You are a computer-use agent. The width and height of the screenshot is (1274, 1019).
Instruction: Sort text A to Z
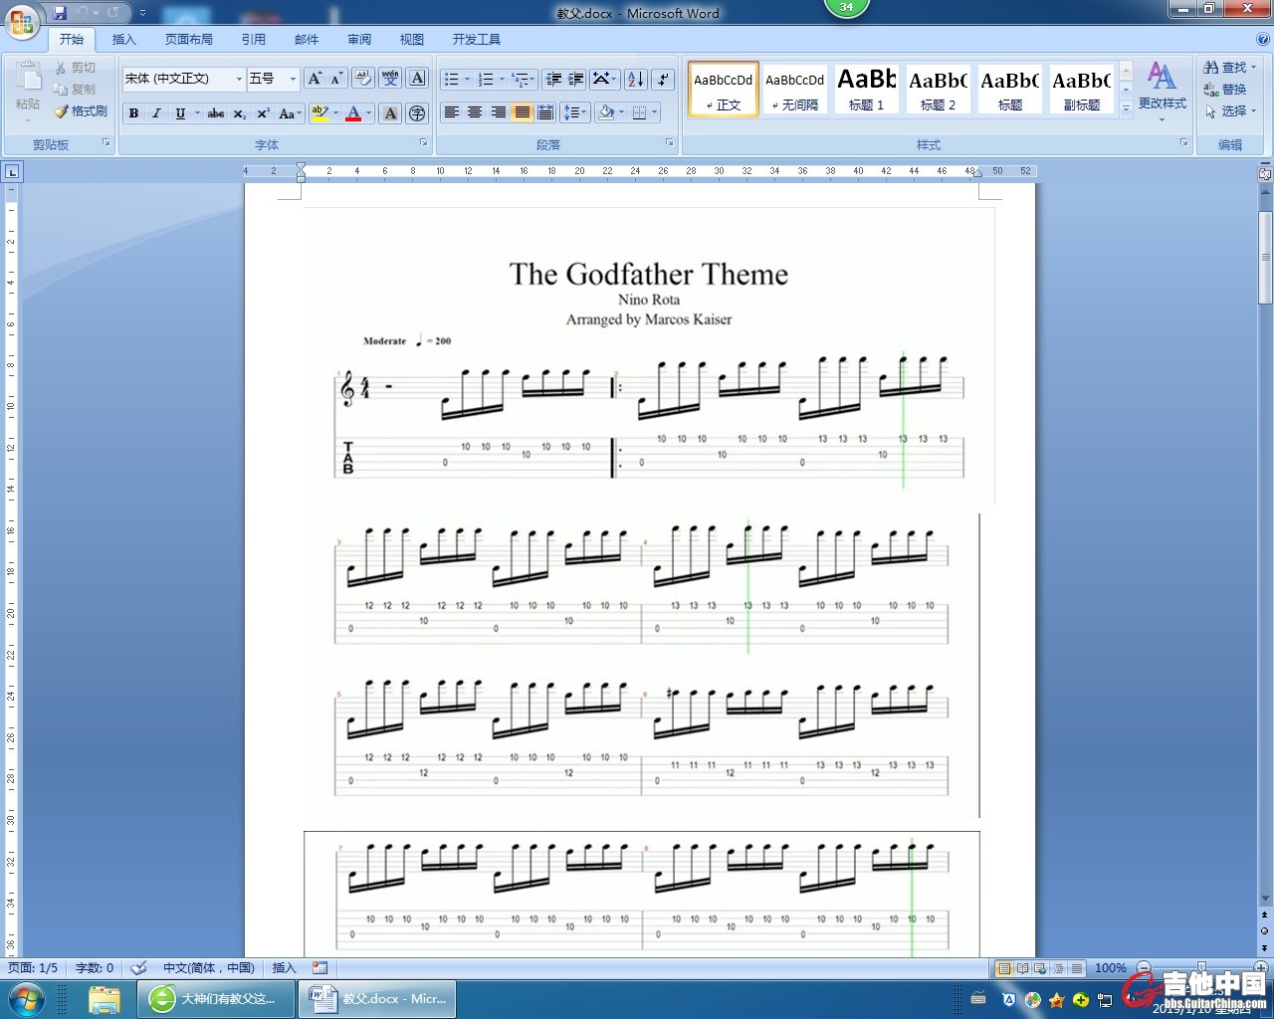click(x=636, y=79)
